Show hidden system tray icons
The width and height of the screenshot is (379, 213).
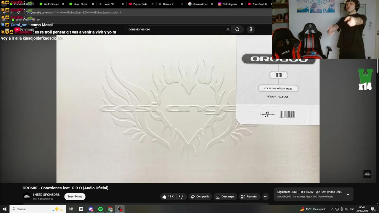point(332,209)
